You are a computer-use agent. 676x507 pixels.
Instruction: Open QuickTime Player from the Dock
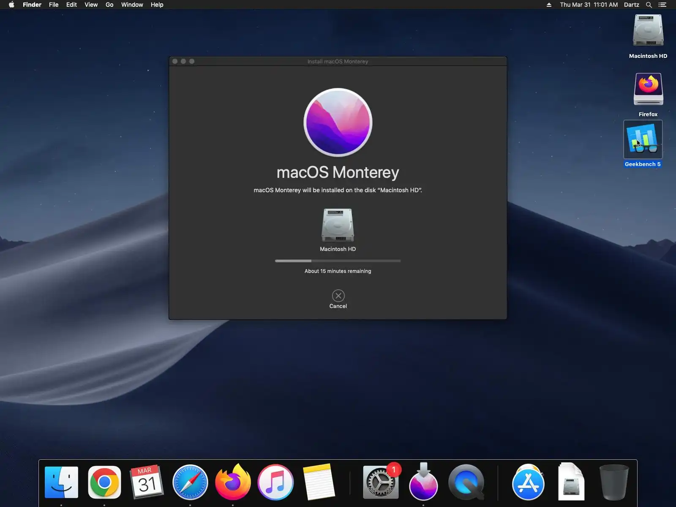(466, 482)
